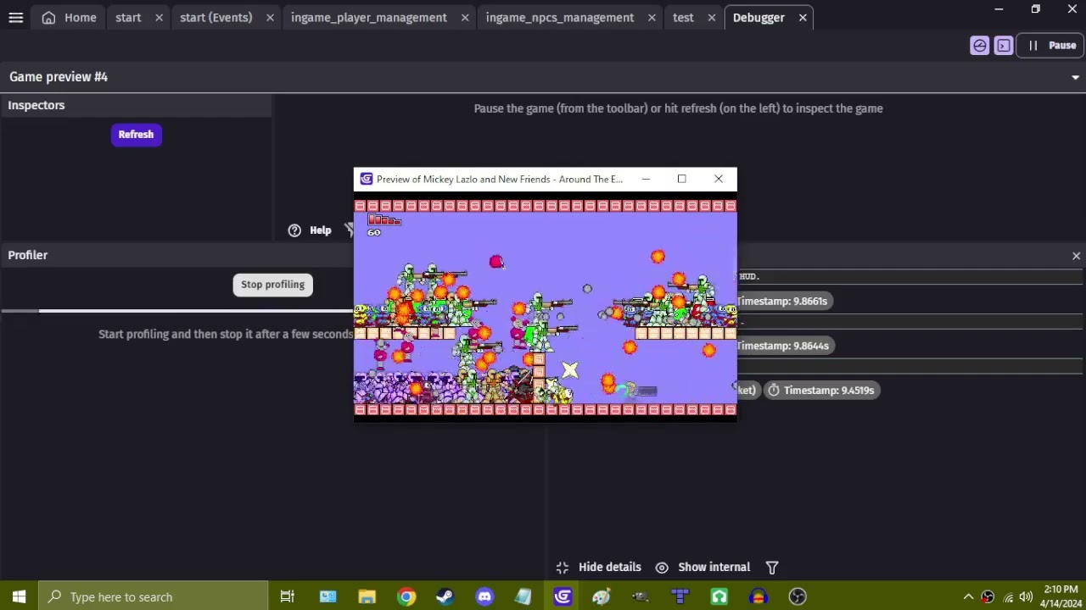Launch Google Chrome from the taskbar
The width and height of the screenshot is (1086, 610).
tap(406, 596)
